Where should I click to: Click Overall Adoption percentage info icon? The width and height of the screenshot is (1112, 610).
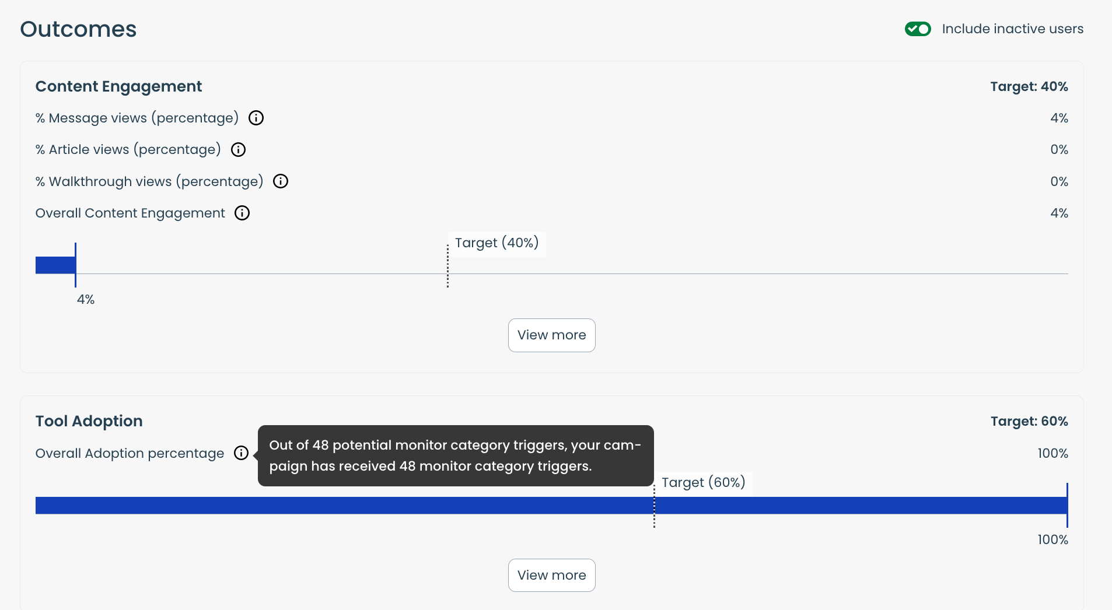point(241,453)
